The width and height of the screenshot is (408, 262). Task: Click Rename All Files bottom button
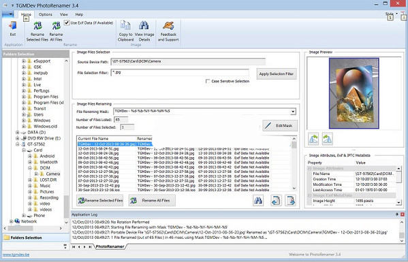click(152, 200)
